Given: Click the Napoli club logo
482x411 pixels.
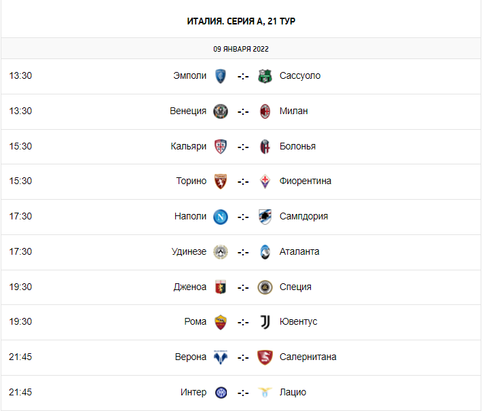Looking at the screenshot, I should pos(220,217).
